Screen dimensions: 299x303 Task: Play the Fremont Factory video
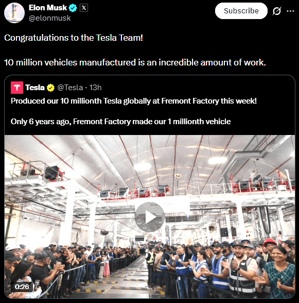[150, 217]
